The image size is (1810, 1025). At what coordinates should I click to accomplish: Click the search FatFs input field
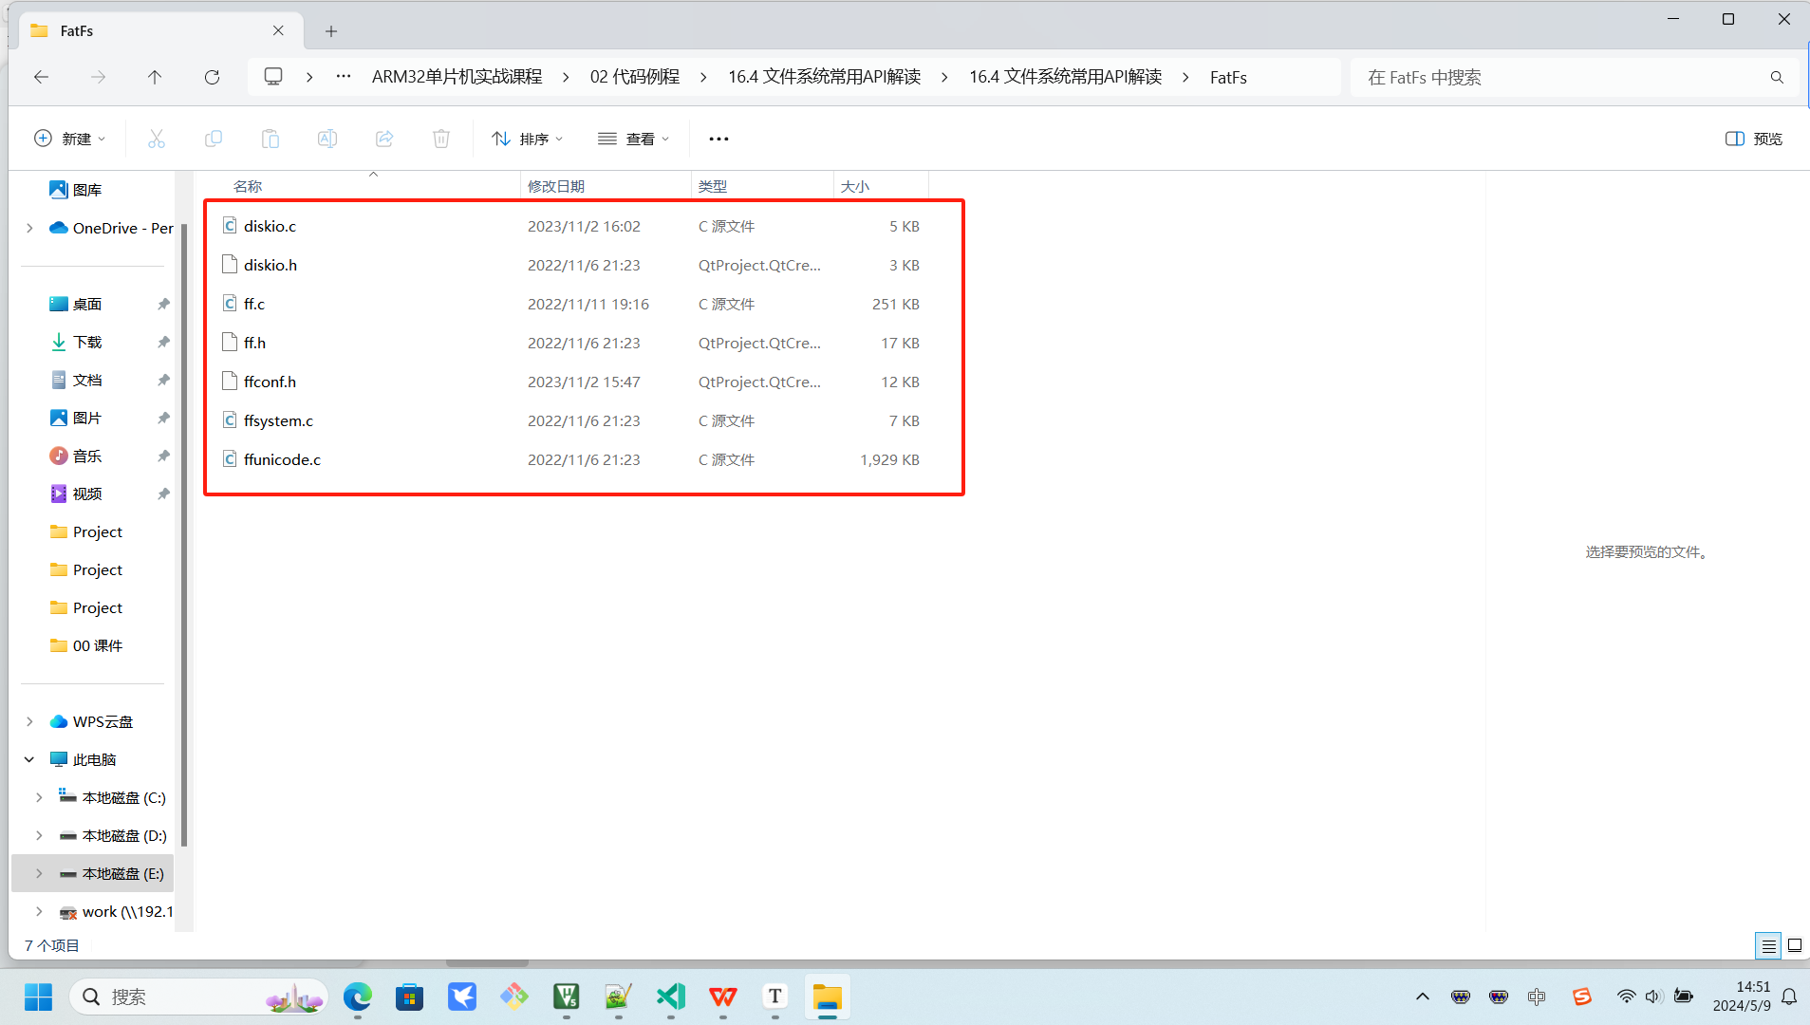point(1561,77)
